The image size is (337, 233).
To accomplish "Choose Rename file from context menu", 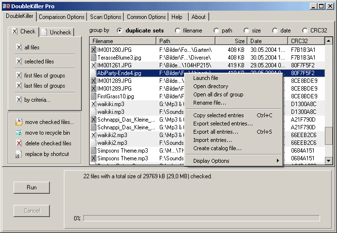I will (209, 103).
